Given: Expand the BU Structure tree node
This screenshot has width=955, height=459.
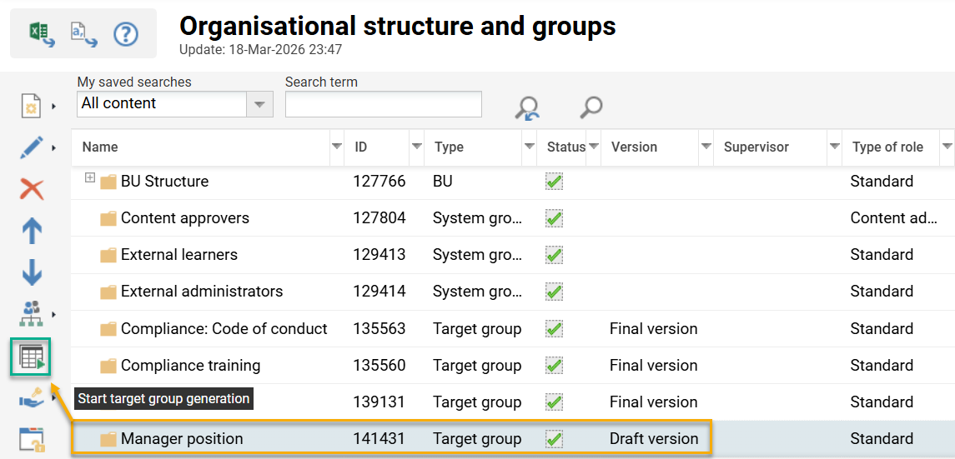Looking at the screenshot, I should [90, 177].
